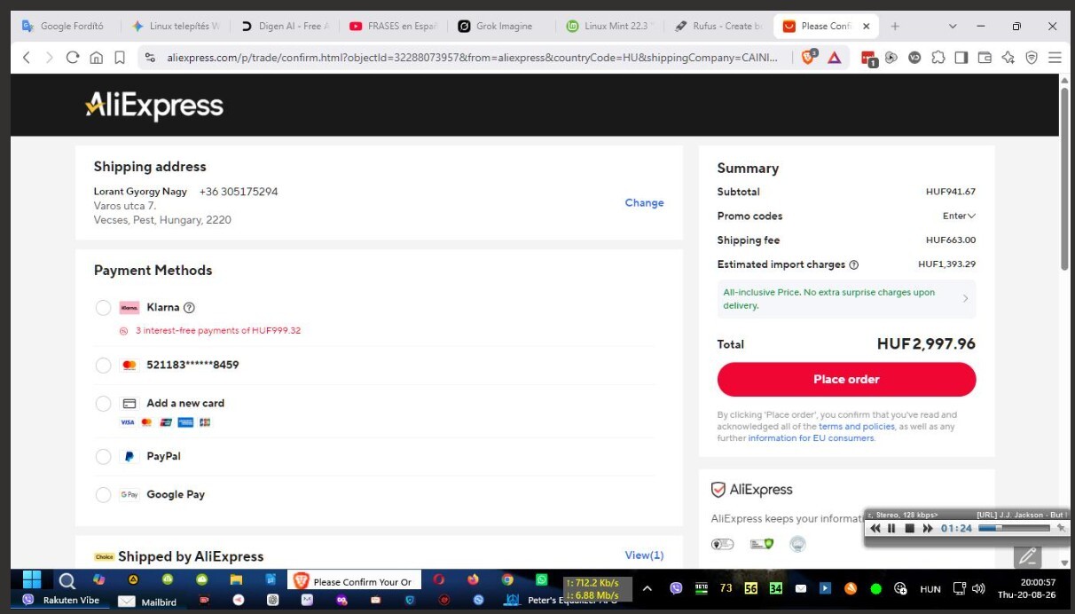Skip to next track in player
The width and height of the screenshot is (1075, 614).
pos(928,529)
